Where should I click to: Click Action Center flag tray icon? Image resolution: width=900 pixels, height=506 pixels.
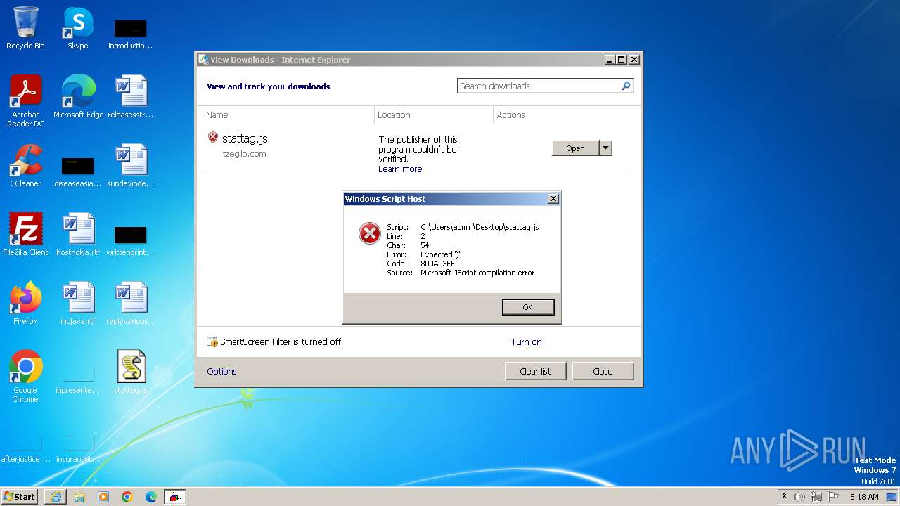tap(833, 497)
